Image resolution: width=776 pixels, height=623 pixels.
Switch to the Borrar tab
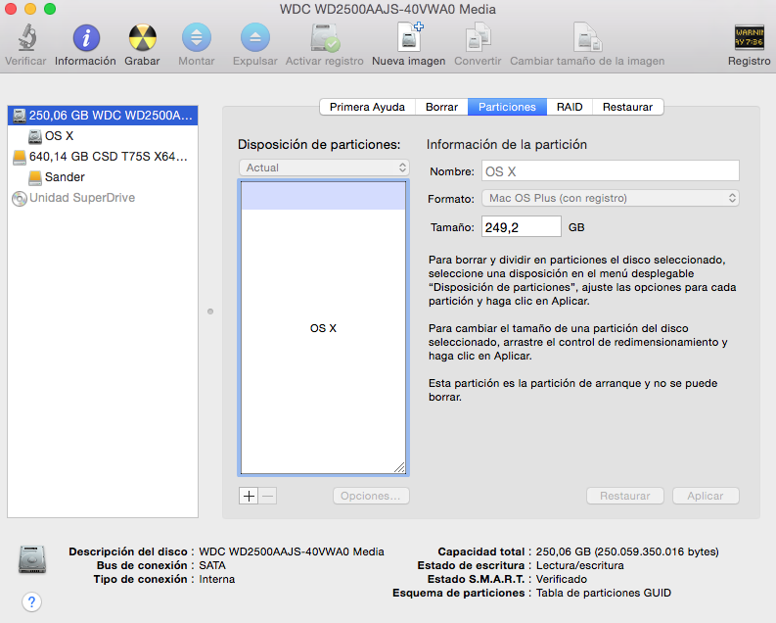coord(441,107)
